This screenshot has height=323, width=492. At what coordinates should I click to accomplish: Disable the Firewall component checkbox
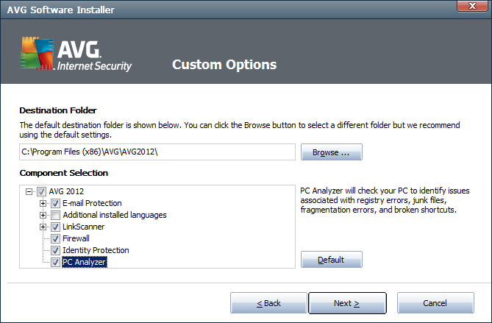(x=56, y=238)
